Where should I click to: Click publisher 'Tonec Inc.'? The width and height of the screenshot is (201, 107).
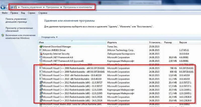click(x=112, y=47)
